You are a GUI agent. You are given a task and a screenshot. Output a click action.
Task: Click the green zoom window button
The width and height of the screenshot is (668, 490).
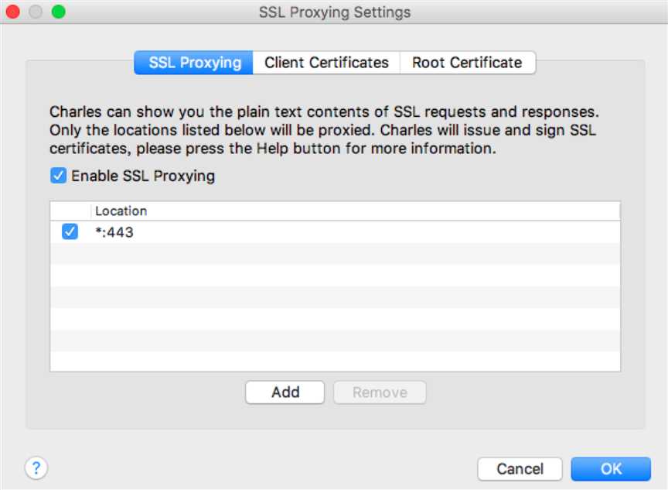58,12
